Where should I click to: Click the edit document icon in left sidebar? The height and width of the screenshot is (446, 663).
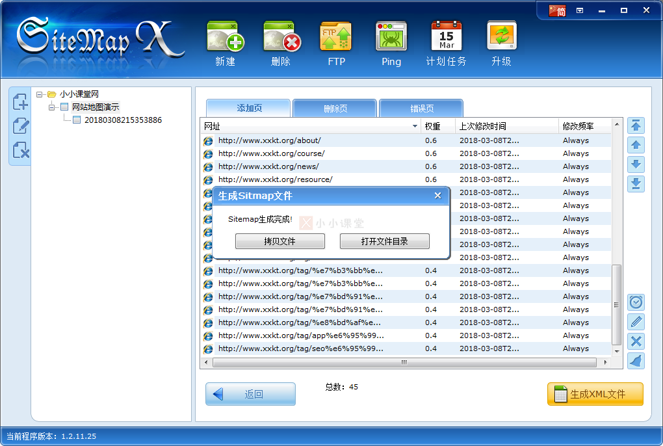pyautogui.click(x=20, y=126)
